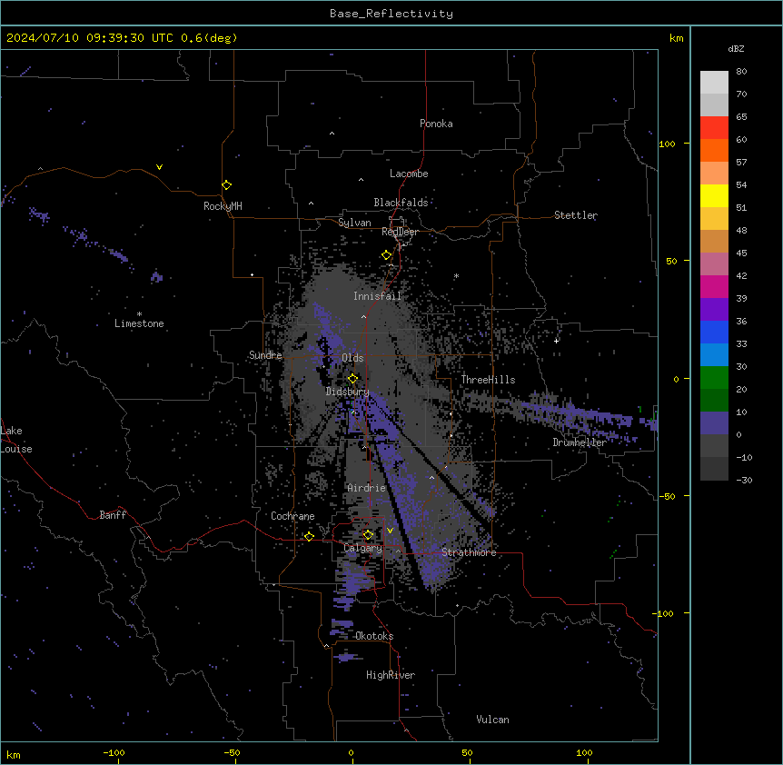Select the Sylvan label
The width and height of the screenshot is (783, 765).
click(354, 223)
